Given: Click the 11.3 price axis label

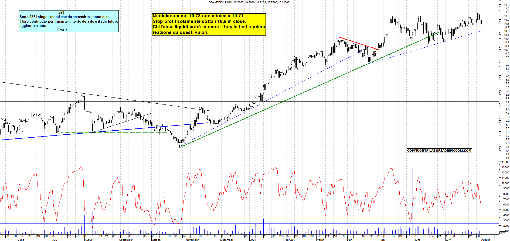Looking at the screenshot, I should [506, 5].
